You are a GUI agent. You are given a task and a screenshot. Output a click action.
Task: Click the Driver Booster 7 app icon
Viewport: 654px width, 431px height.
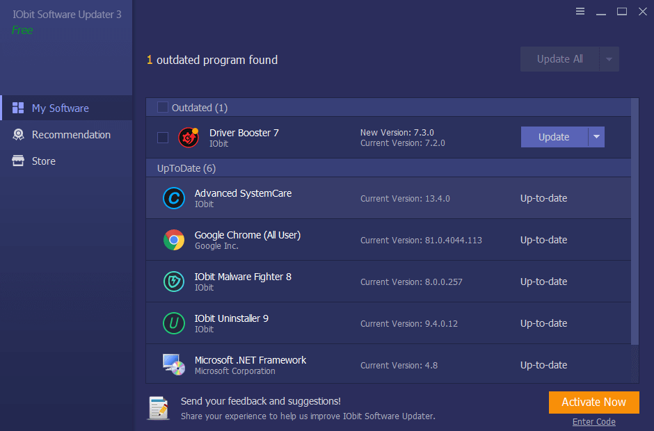point(188,137)
